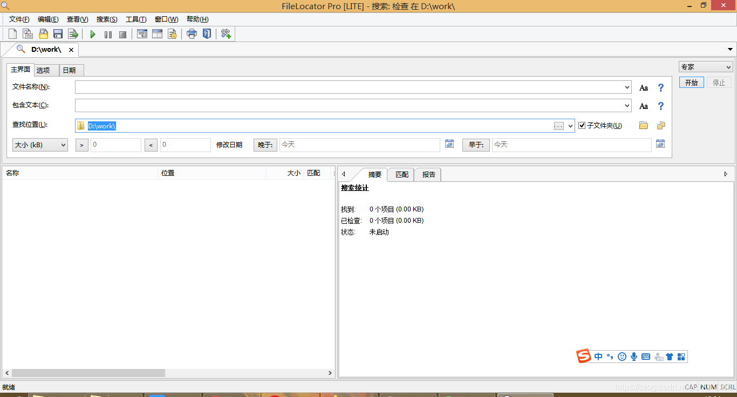Click the second toolbar icon with magnifier over pages
The image size is (737, 397).
pyautogui.click(x=28, y=34)
